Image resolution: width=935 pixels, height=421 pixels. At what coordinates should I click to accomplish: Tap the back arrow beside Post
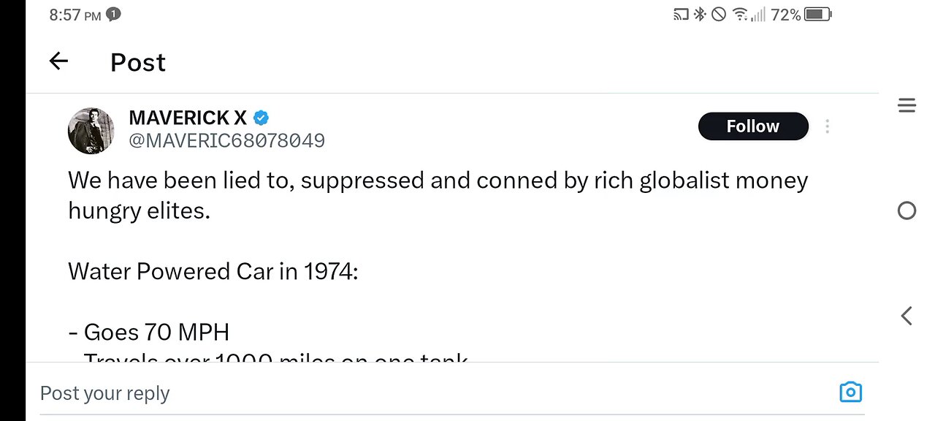click(58, 62)
